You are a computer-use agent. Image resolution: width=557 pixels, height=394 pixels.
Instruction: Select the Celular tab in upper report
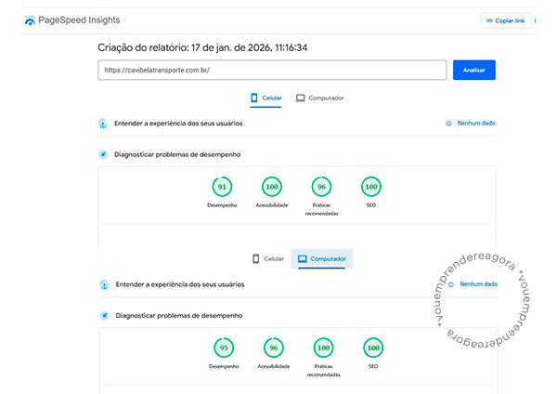(266, 98)
